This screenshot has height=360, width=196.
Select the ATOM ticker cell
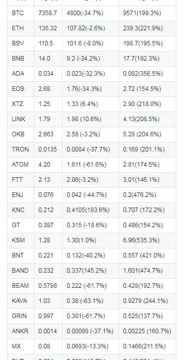click(20, 165)
